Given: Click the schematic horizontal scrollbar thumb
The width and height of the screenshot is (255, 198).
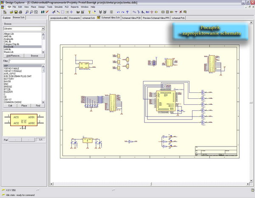Looking at the screenshot, I should pyautogui.click(x=151, y=184).
